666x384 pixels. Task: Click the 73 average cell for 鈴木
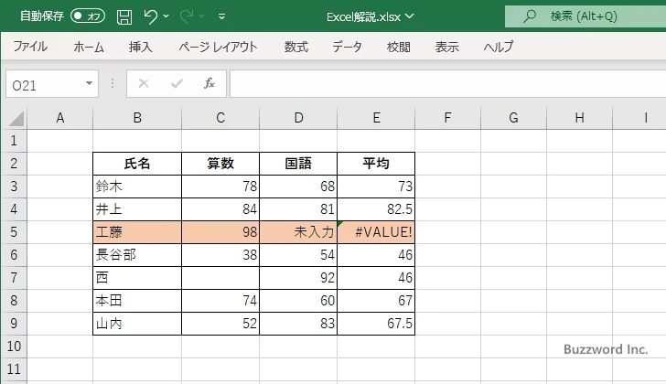tap(376, 187)
